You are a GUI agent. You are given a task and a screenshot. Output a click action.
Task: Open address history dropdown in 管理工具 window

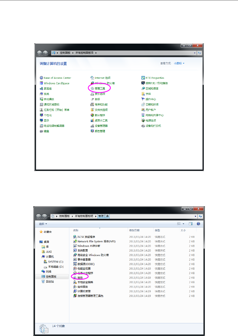(x=195, y=216)
